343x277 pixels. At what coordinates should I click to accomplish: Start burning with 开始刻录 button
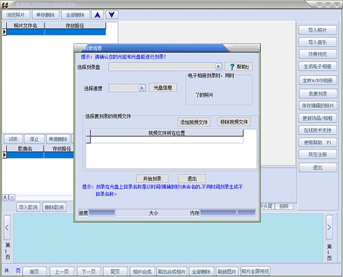point(152,178)
